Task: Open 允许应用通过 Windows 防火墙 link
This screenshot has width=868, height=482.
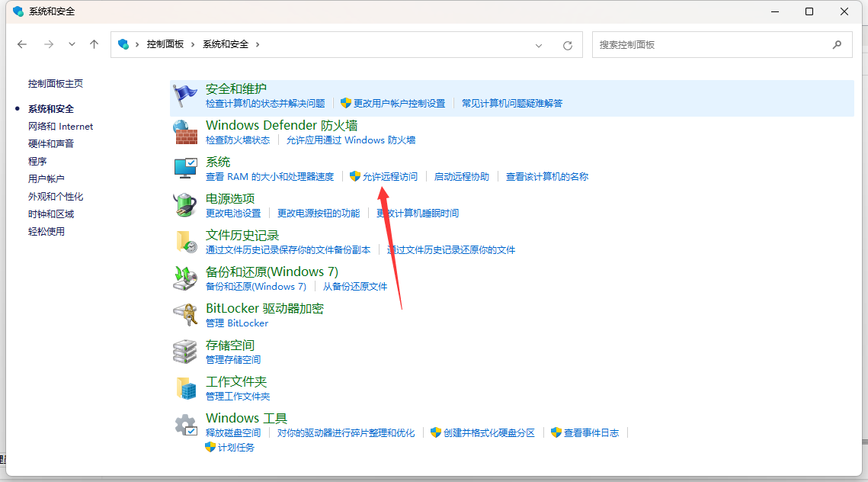Action: click(351, 140)
